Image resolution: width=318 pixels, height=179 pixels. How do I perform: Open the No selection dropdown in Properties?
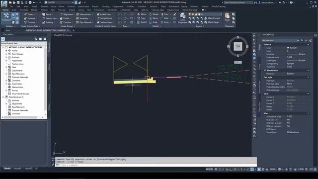[x=281, y=40]
